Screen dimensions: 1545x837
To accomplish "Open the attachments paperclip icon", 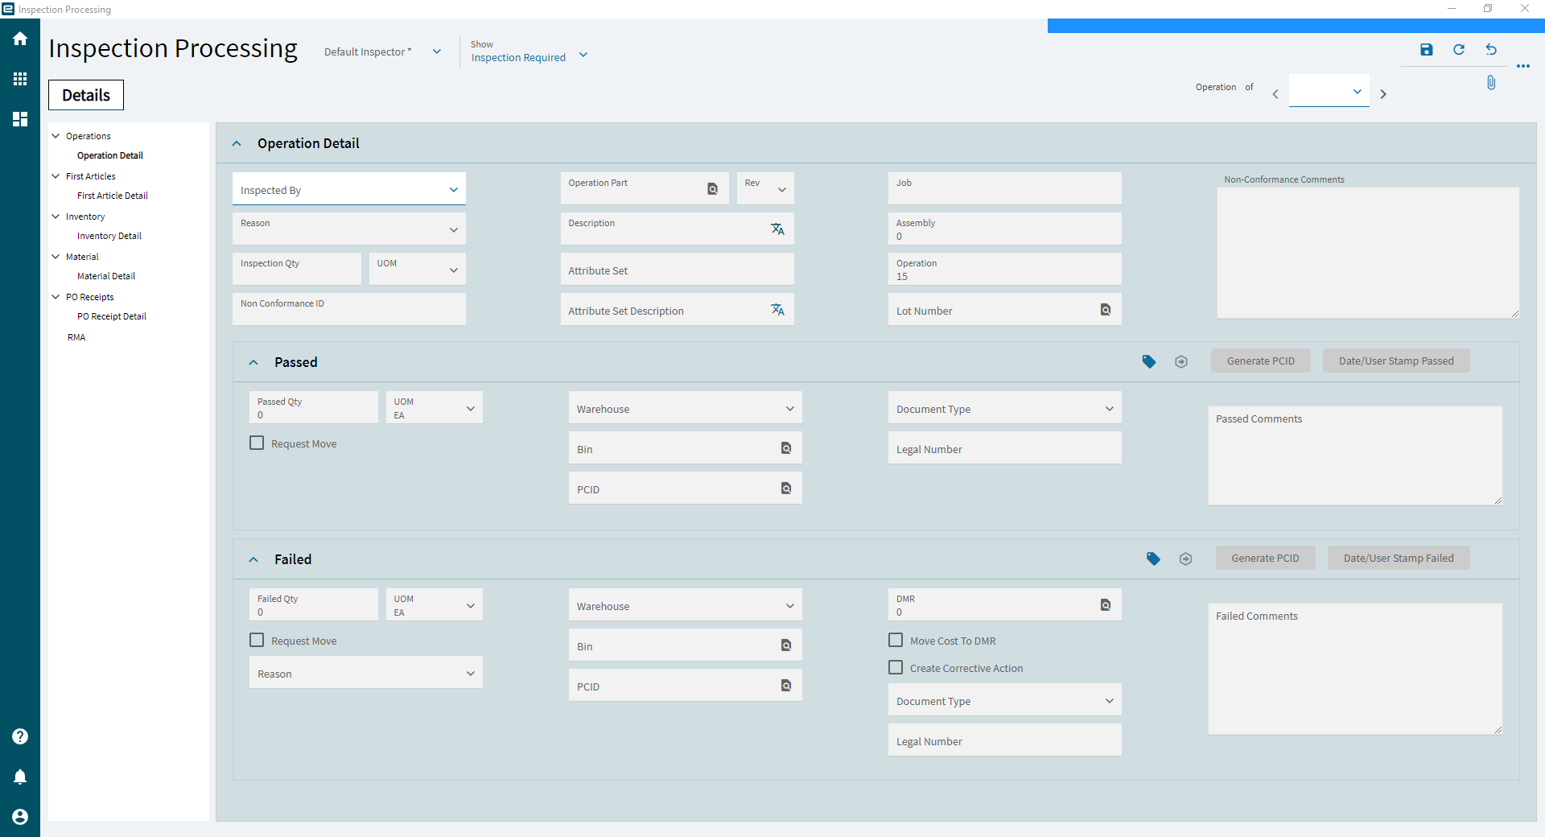I will click(1491, 83).
